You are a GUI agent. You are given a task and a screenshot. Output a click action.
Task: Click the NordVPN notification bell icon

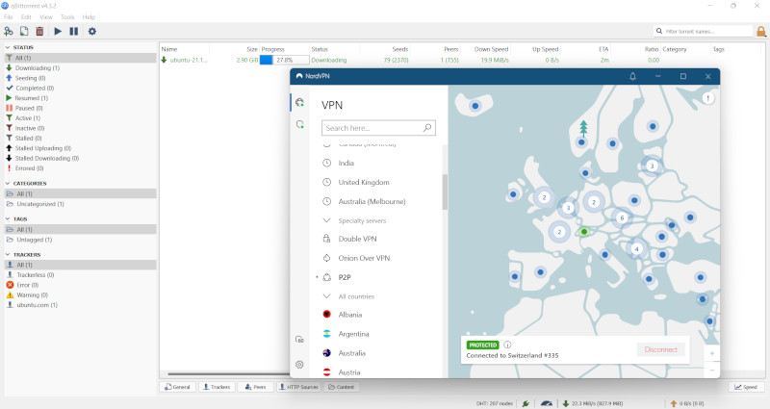(x=632, y=76)
